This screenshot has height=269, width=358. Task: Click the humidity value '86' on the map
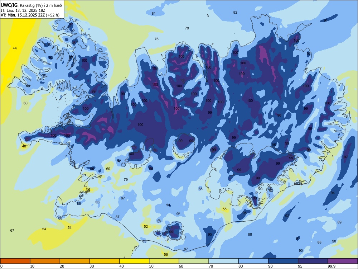pyautogui.click(x=79, y=203)
